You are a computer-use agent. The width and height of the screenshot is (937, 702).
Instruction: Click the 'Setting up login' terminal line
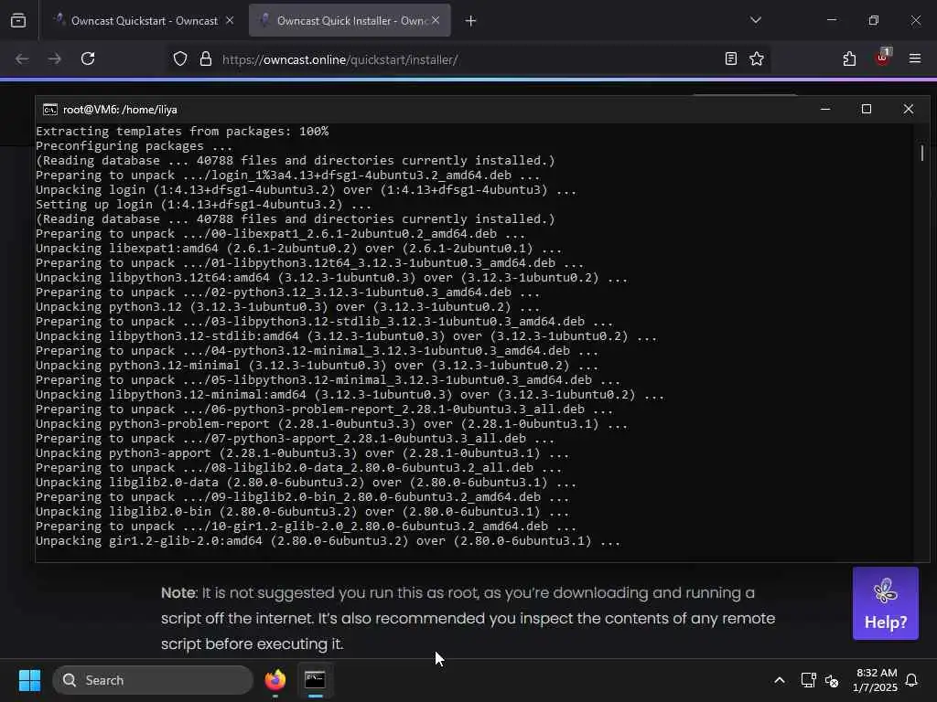pyautogui.click(x=203, y=205)
